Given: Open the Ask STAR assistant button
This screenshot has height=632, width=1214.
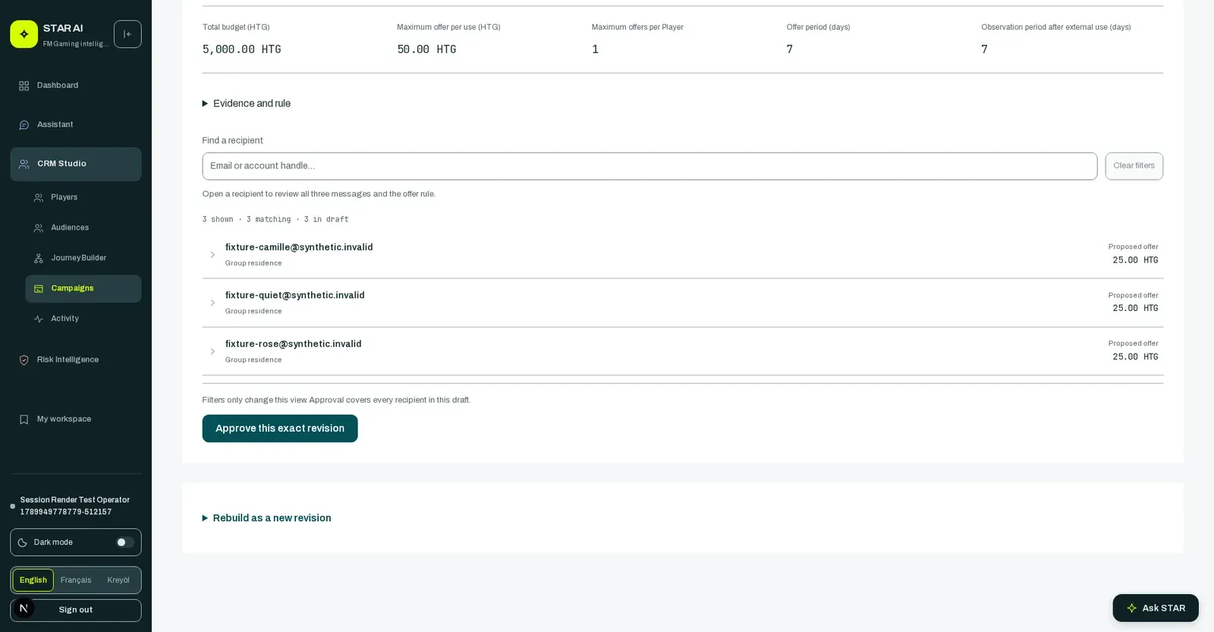Looking at the screenshot, I should [1156, 608].
